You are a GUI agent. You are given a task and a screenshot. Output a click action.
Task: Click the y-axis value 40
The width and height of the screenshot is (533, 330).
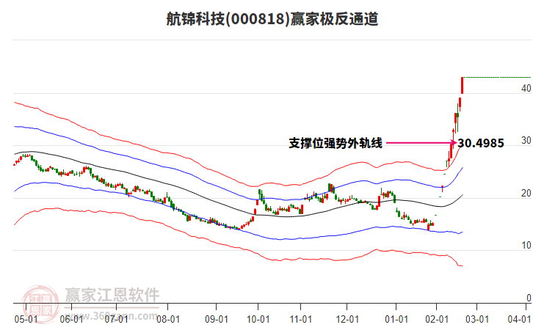[526, 88]
